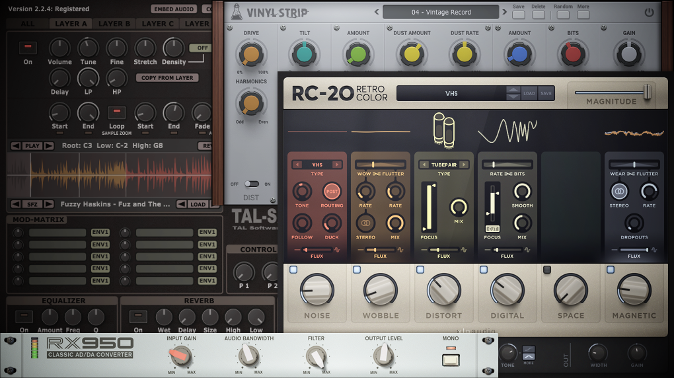Click the Vinyl Strip power icon
Viewport: 674px width, 378px height.
(649, 13)
